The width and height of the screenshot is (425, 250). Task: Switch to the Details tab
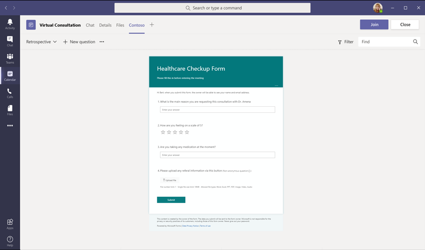click(x=105, y=25)
